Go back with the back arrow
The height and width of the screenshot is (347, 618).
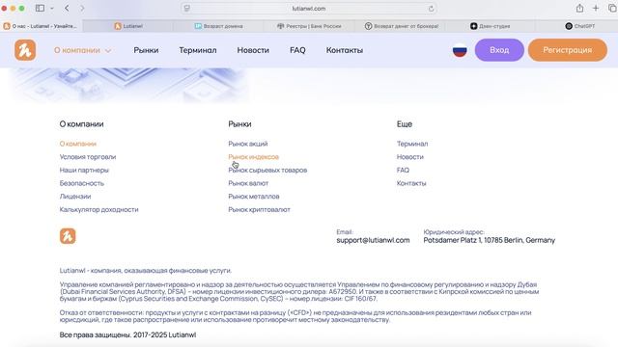[x=67, y=8]
